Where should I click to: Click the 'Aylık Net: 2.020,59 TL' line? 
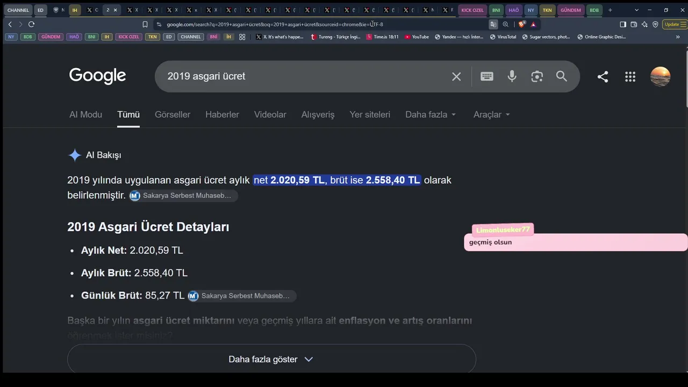click(x=132, y=250)
